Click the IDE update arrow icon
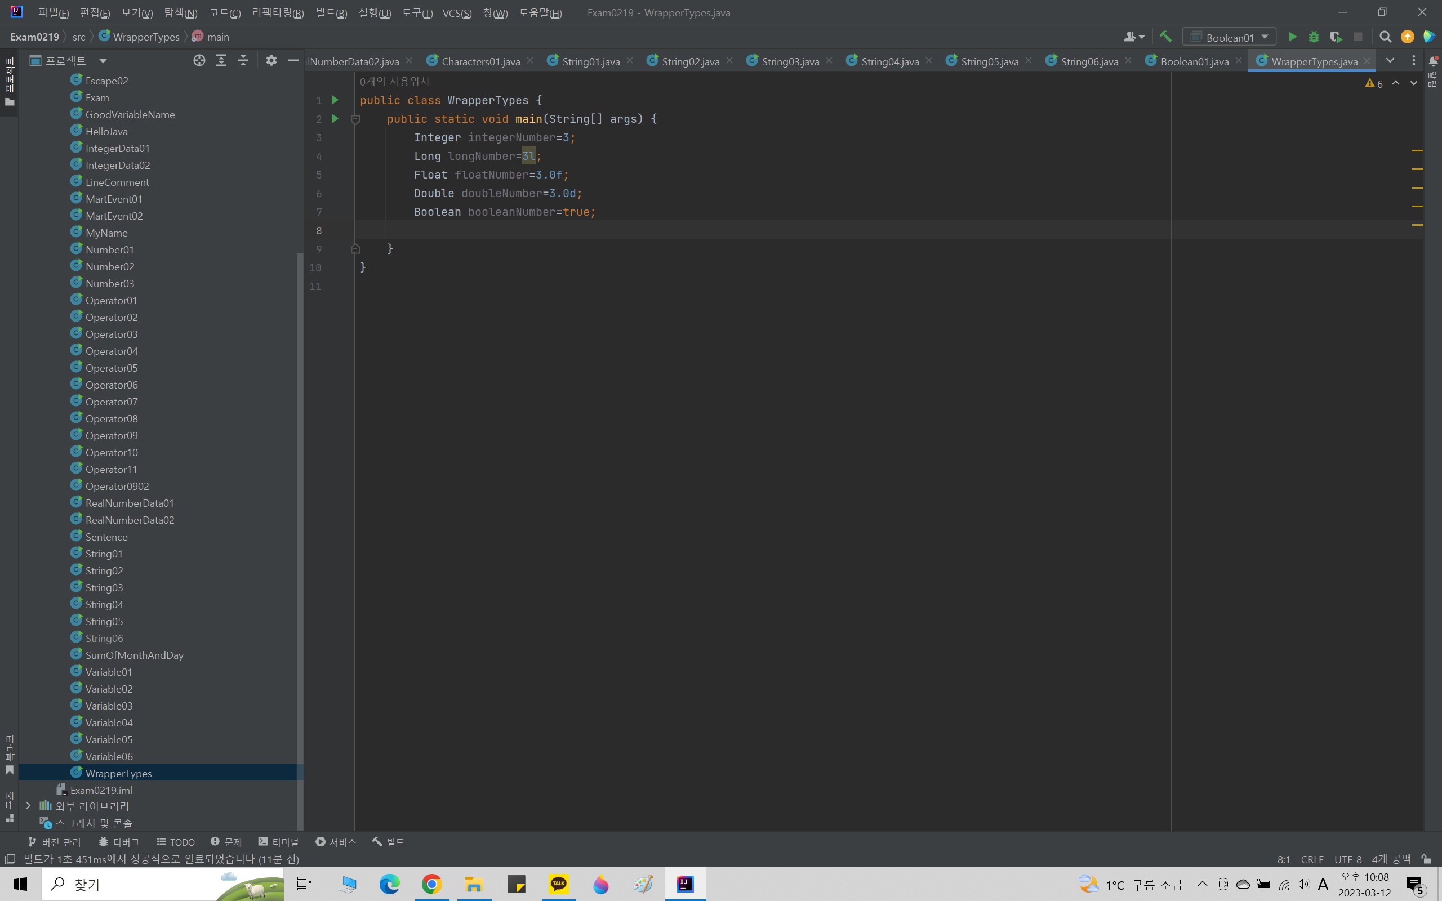This screenshot has height=901, width=1442. [1408, 37]
